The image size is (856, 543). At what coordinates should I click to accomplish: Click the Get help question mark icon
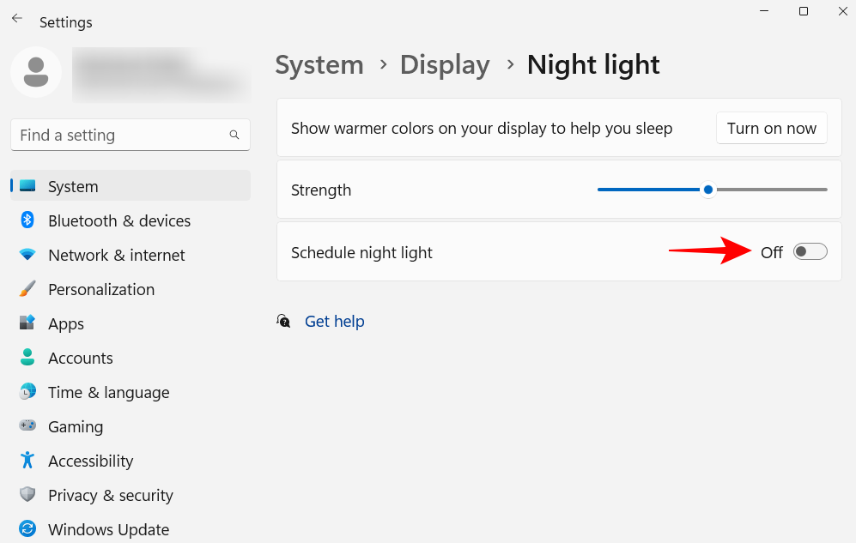pos(283,320)
